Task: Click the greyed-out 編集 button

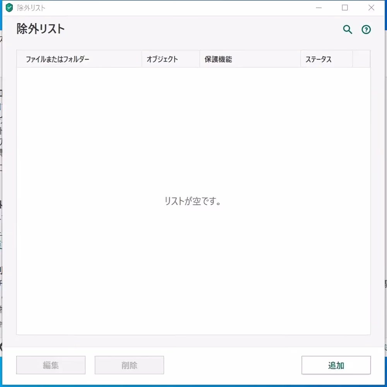Action: (51, 365)
